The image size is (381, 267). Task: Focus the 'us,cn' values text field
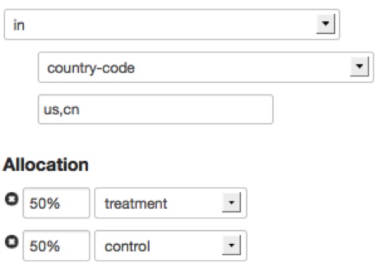[x=155, y=109]
